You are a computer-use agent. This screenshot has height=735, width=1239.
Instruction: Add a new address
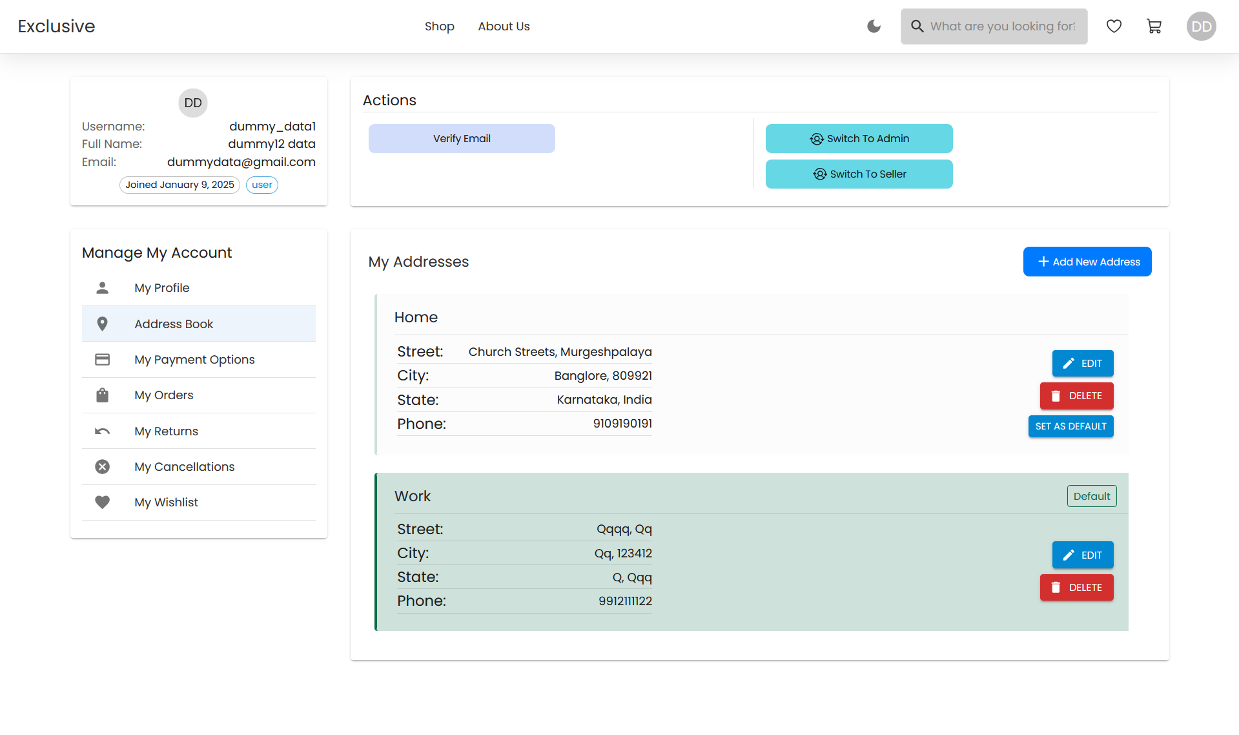click(1087, 262)
